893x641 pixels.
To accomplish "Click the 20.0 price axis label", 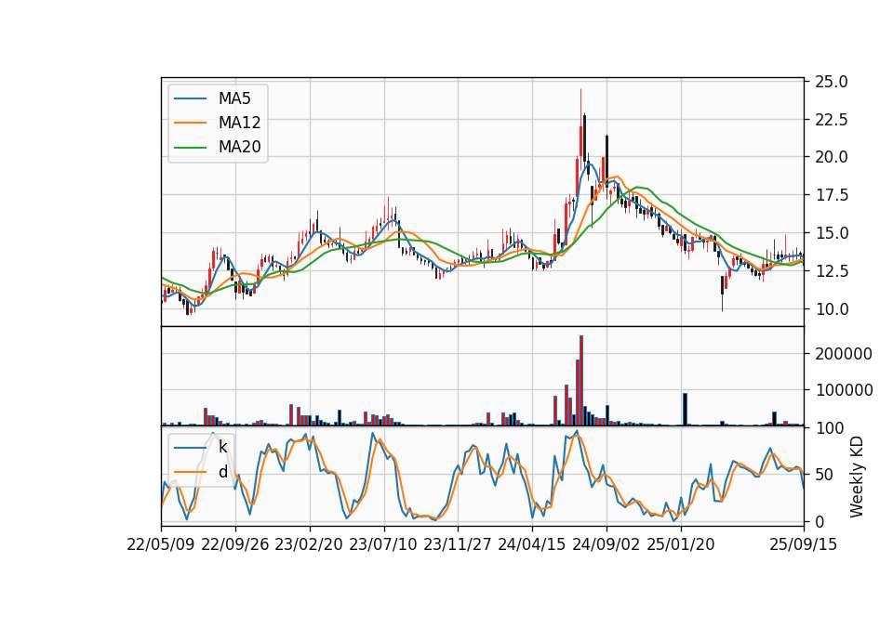I will point(832,157).
